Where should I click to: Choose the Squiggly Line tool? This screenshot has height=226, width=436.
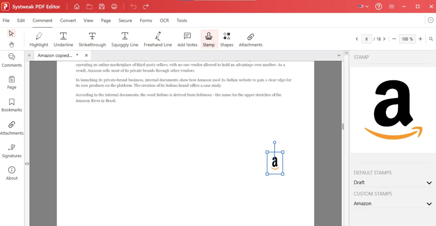[x=125, y=39]
